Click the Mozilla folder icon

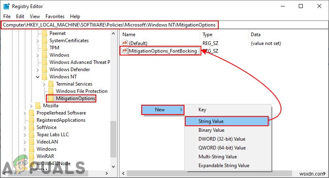[x=38, y=106]
